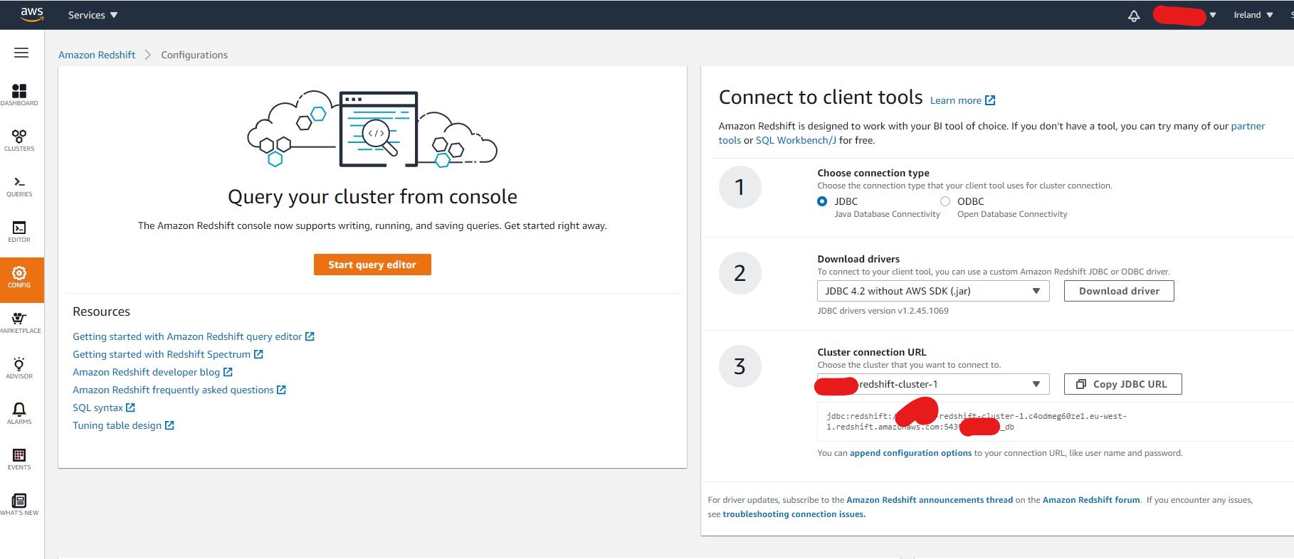
Task: Open Dashboard in sidebar
Action: click(x=19, y=95)
